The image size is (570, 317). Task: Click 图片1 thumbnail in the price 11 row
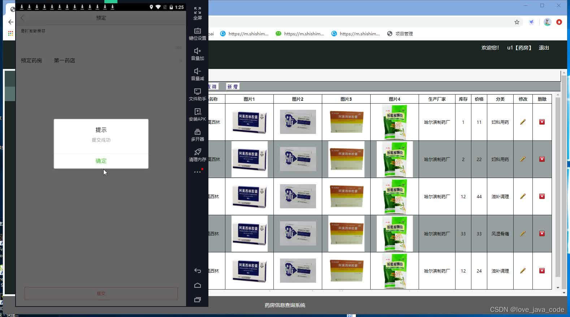(x=249, y=122)
